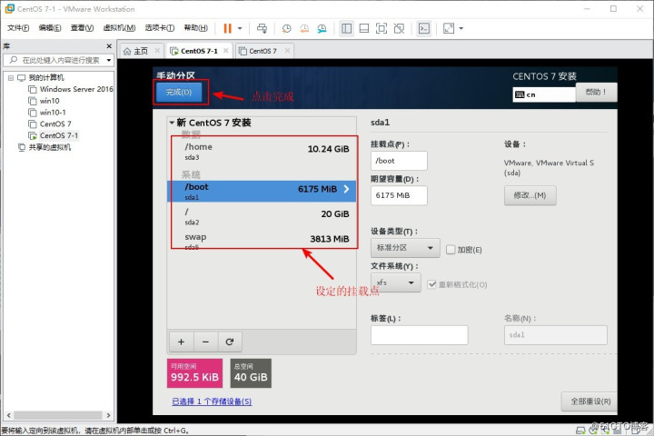The height and width of the screenshot is (436, 654).
Task: Open the library search dropdown arrow
Action: coord(108,60)
